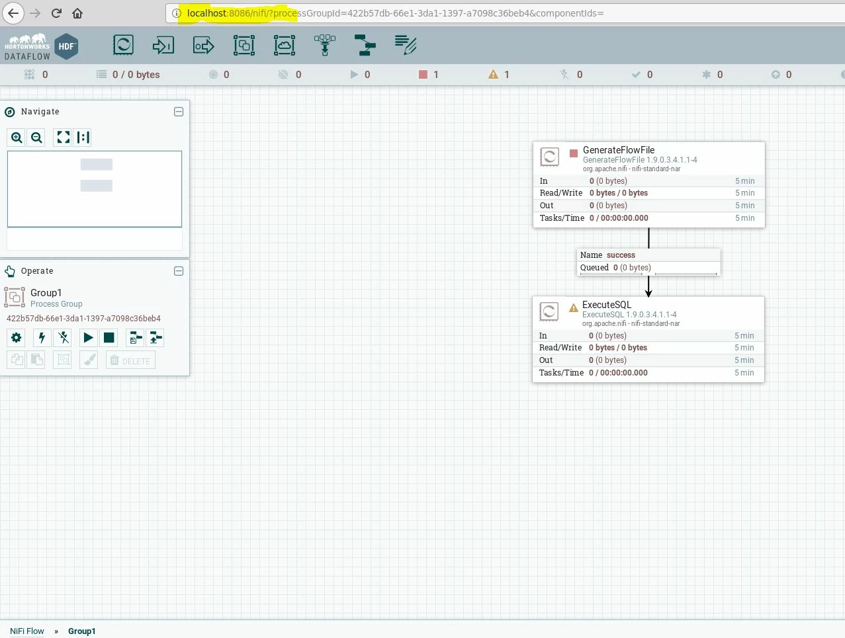Click the change color brush icon

pos(89,360)
